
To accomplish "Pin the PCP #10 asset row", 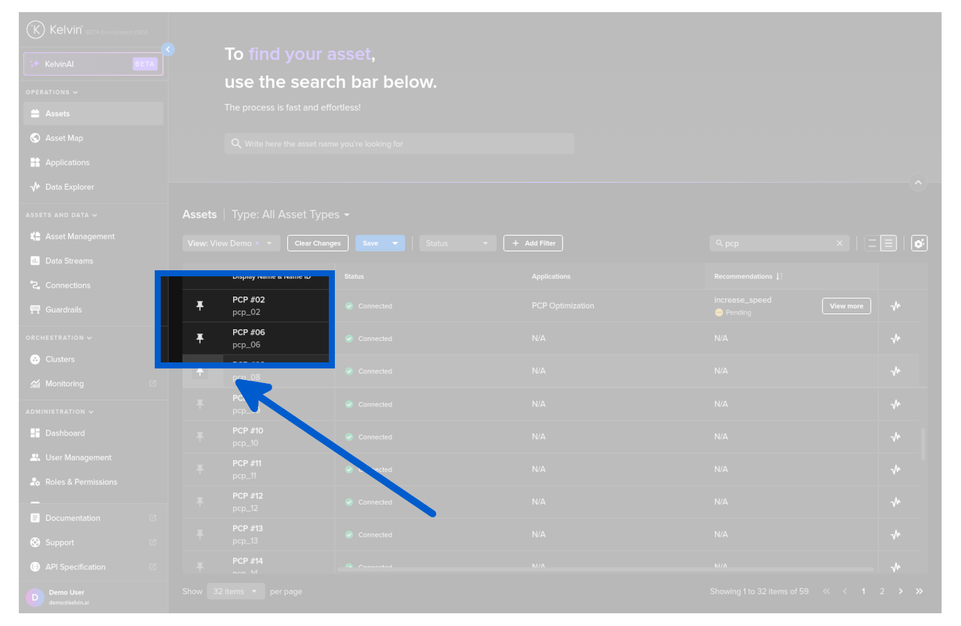I will tap(200, 437).
